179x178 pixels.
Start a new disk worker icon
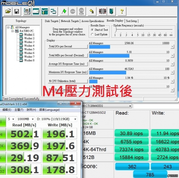coord(36,11)
